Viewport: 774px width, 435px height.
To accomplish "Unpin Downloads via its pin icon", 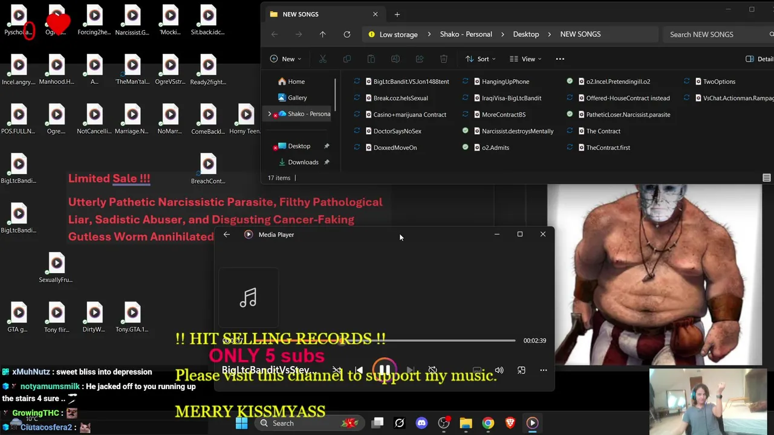I will tap(327, 162).
